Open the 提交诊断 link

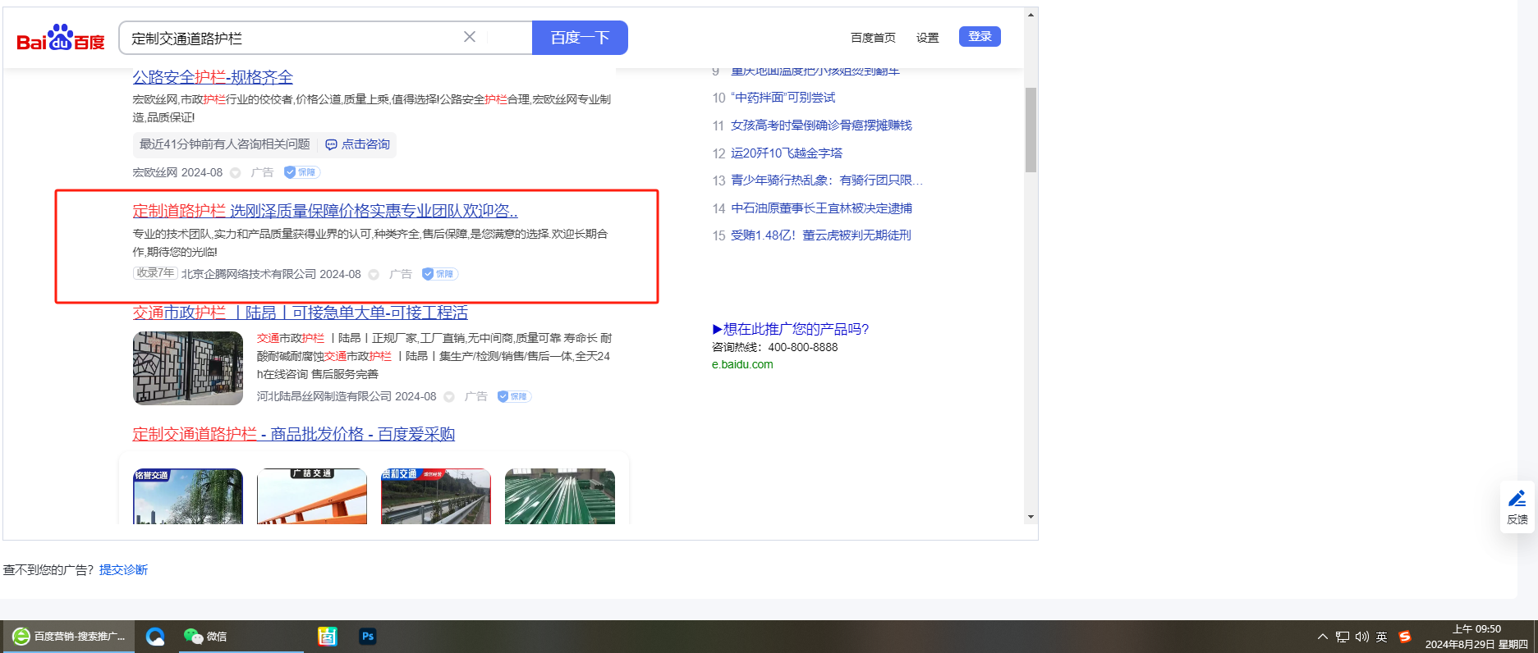point(123,569)
